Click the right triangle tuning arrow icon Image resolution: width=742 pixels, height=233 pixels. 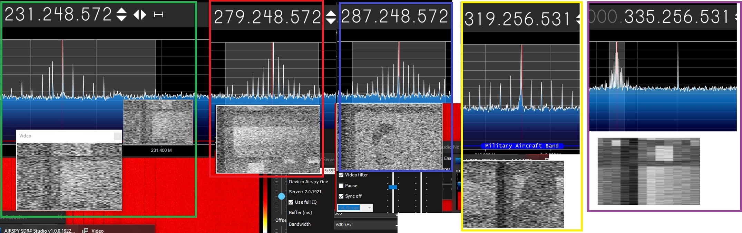coord(144,14)
